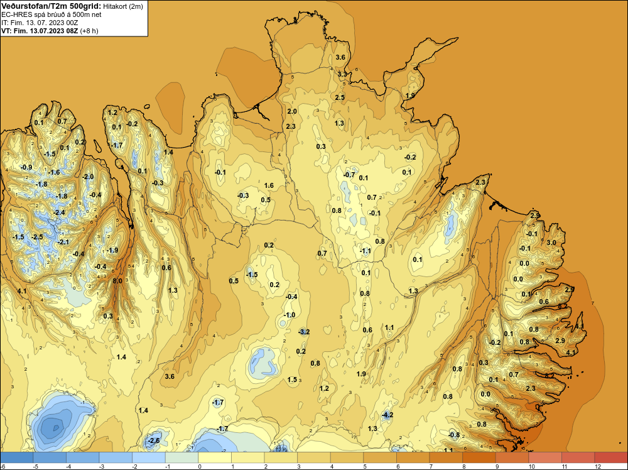Click the "(+8 h)" forecast offset text
This screenshot has width=628, height=470.
(x=89, y=31)
